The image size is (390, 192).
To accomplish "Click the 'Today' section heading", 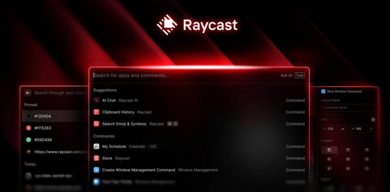I will click(x=30, y=164).
